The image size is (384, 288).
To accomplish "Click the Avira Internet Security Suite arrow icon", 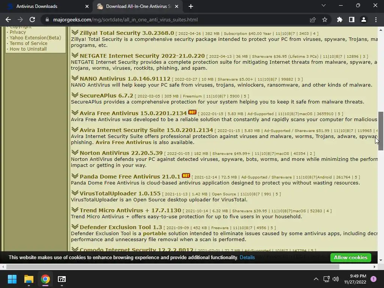I will pyautogui.click(x=75, y=129).
